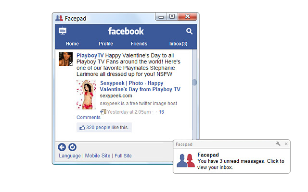
Task: Click the PlayboyTV profile picture thumbnail
Action: click(x=66, y=59)
